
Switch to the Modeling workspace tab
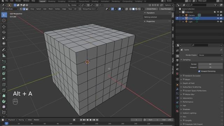(51, 1)
